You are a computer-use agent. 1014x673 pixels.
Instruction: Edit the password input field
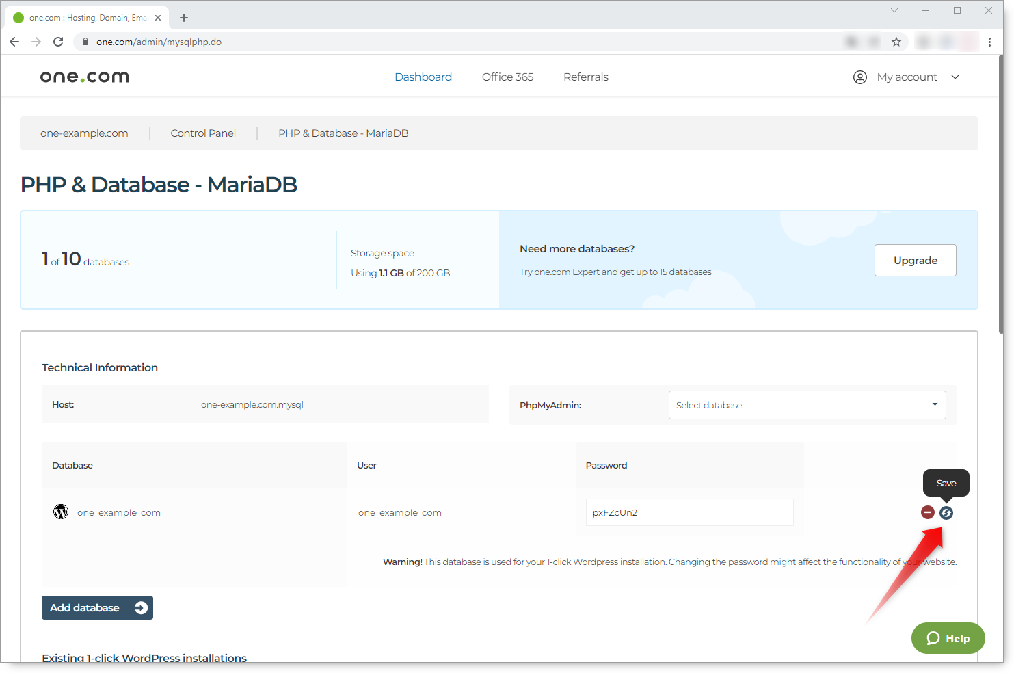coord(689,512)
